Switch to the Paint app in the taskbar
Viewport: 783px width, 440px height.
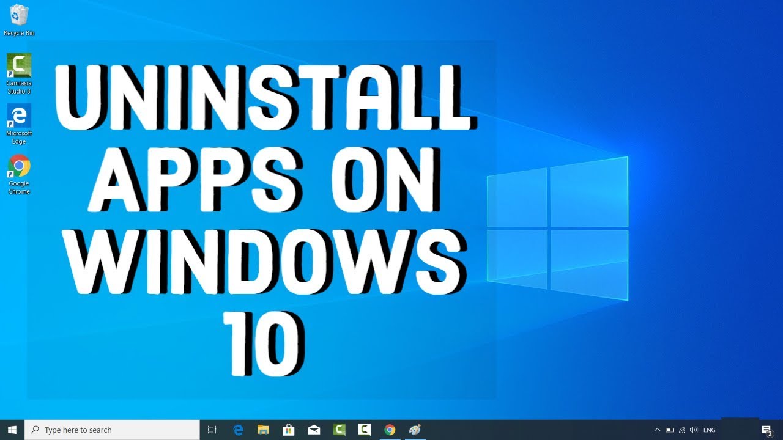point(415,430)
